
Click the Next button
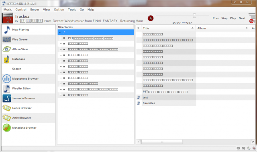[242, 18]
